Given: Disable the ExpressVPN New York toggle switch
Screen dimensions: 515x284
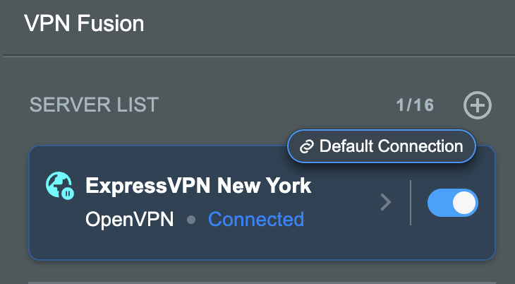Looking at the screenshot, I should point(453,203).
